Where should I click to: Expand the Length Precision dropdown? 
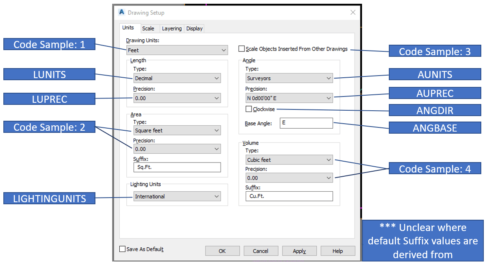177,98
